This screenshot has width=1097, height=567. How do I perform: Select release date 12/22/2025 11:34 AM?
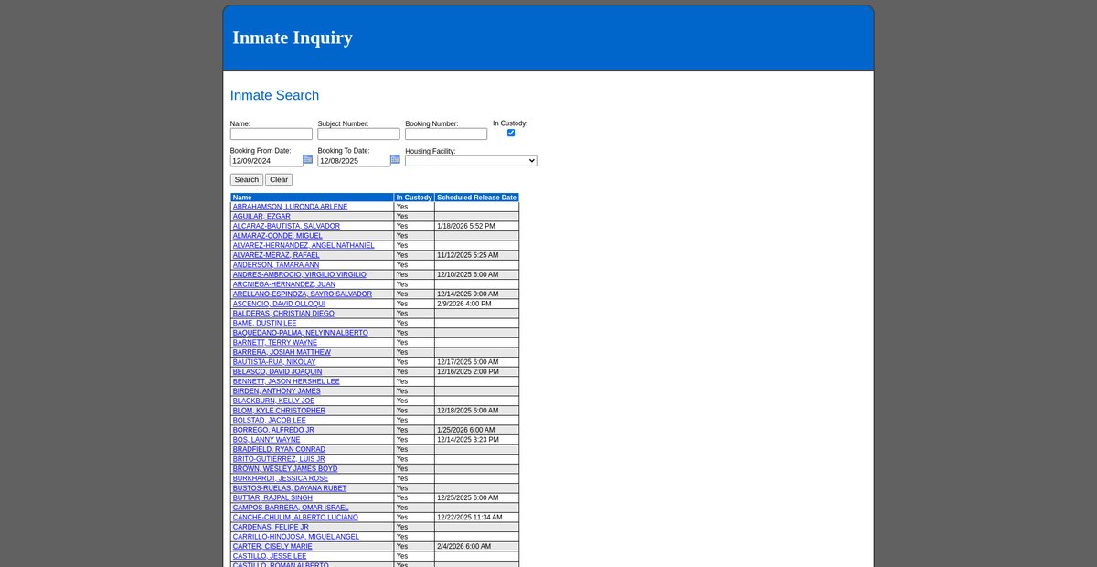pos(470,517)
